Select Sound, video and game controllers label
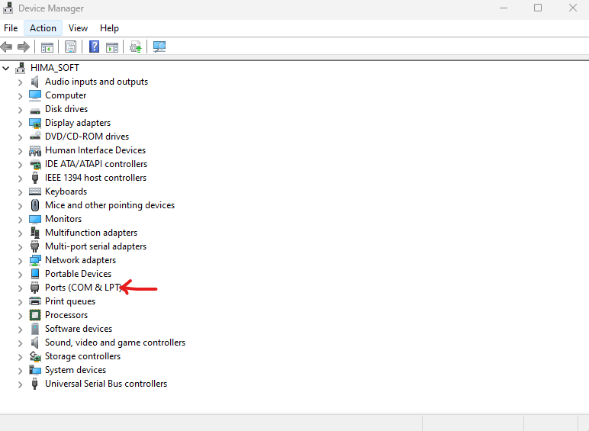The width and height of the screenshot is (589, 431). pyautogui.click(x=115, y=343)
